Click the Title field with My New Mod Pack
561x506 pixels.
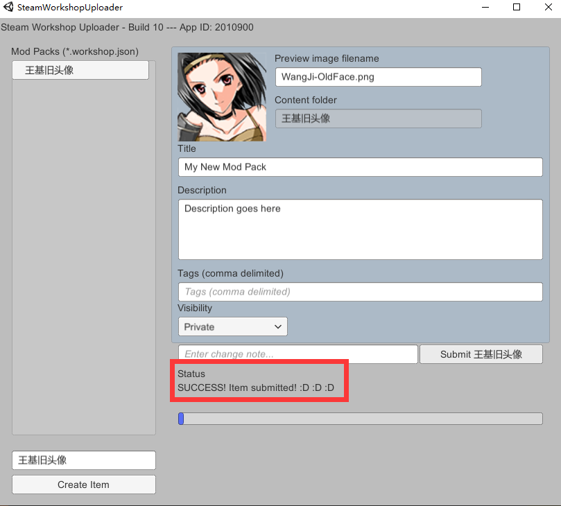(361, 167)
